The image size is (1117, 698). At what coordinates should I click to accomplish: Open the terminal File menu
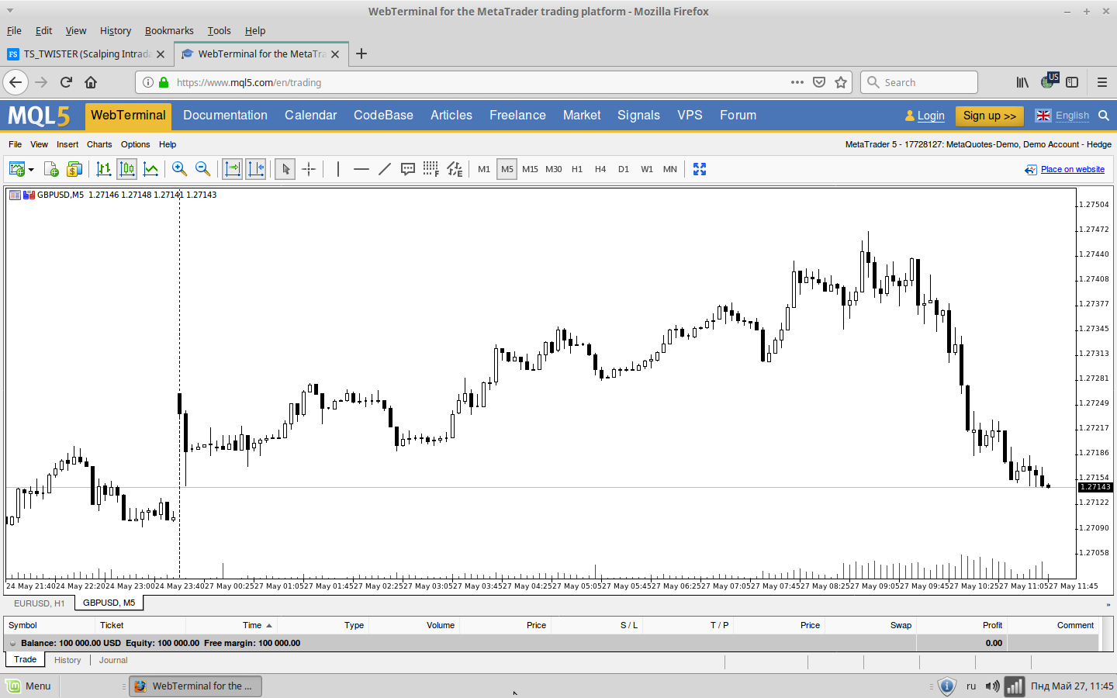tap(15, 144)
